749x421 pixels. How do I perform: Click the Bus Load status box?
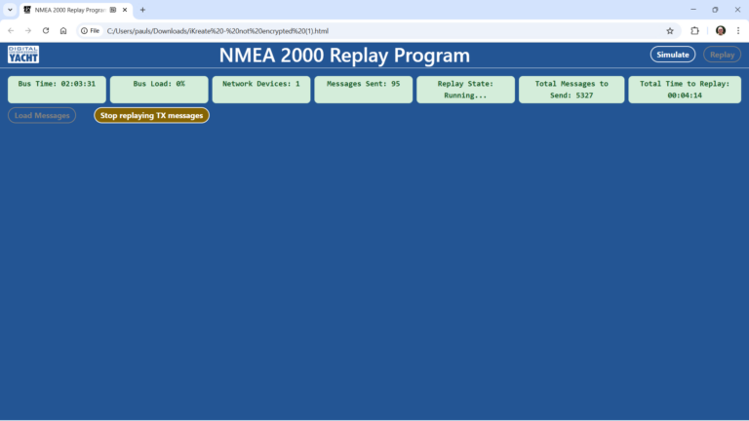tap(159, 90)
